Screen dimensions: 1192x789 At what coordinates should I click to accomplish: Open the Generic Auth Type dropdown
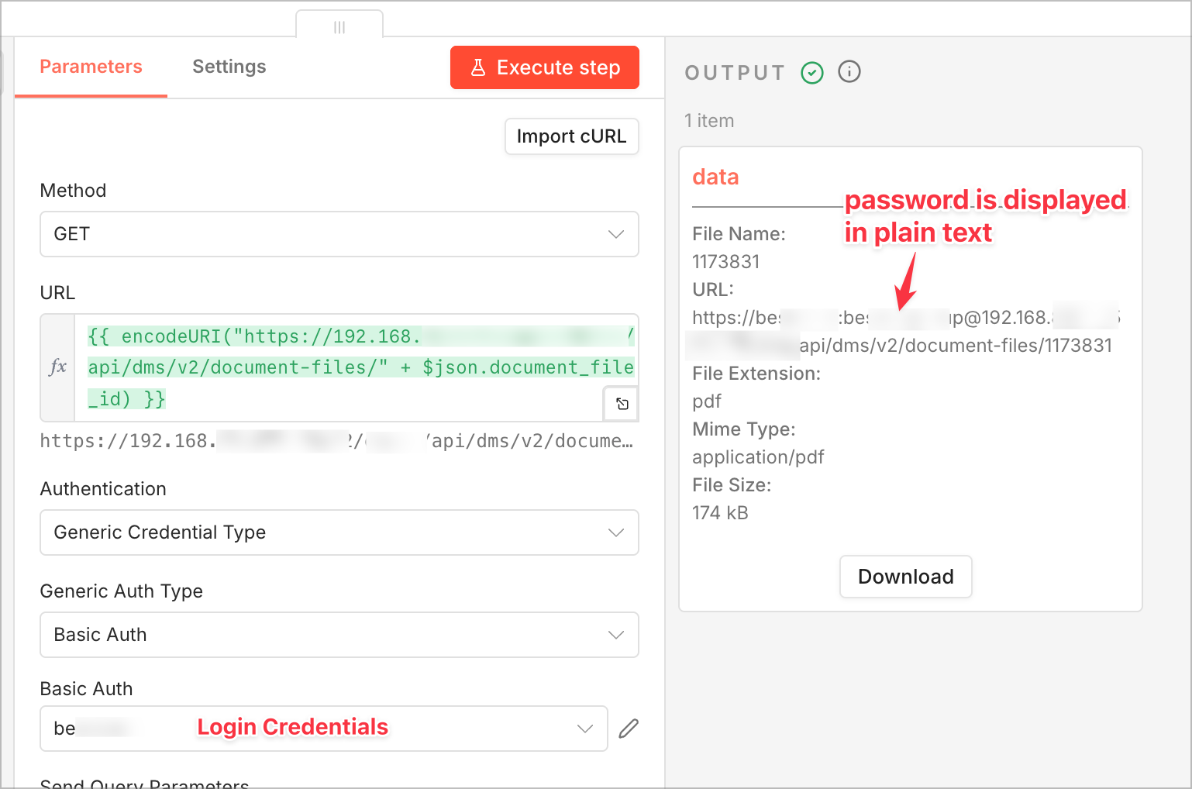339,635
